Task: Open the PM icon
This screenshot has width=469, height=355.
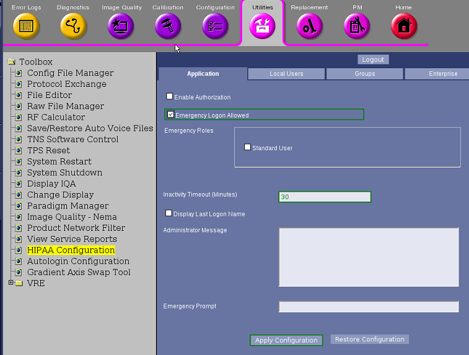Action: tap(357, 26)
